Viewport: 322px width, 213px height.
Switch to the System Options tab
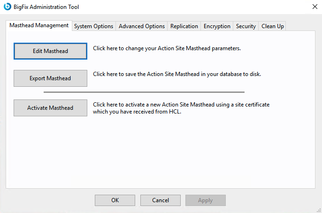[x=93, y=26]
